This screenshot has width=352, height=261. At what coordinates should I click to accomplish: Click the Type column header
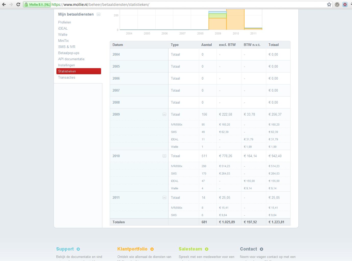(175, 45)
